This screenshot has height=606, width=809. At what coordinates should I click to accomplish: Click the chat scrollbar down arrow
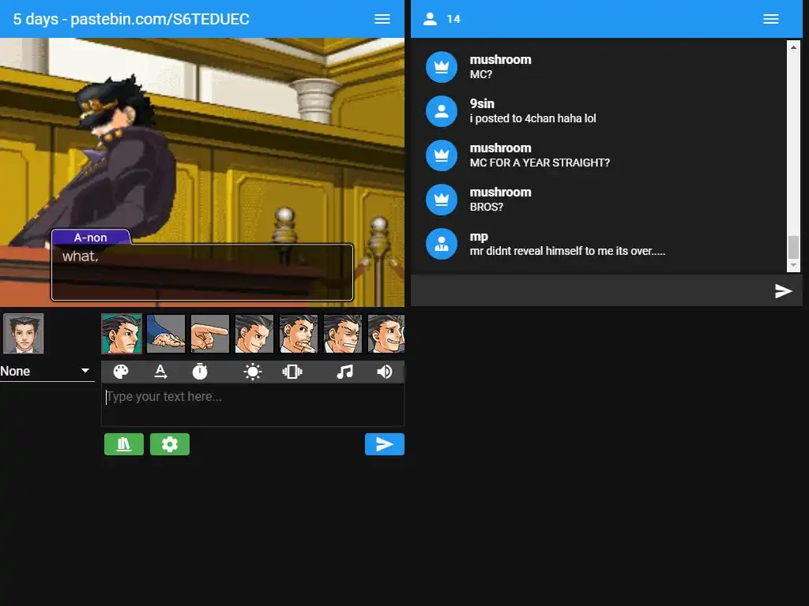[793, 265]
